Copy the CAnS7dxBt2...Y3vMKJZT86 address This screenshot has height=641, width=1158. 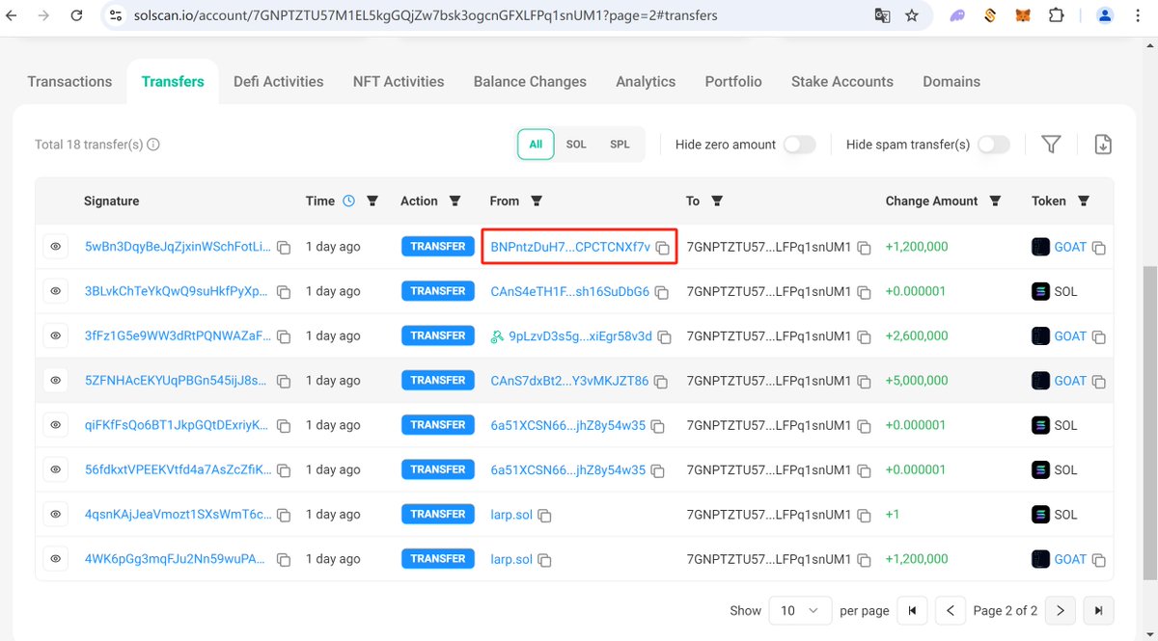click(x=660, y=382)
